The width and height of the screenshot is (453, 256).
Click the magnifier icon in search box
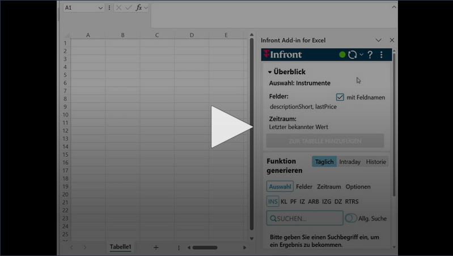273,219
